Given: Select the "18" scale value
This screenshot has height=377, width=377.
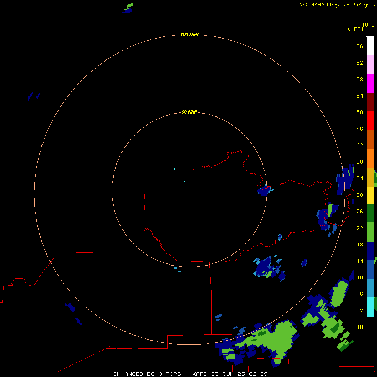Looking at the screenshot, I should click(x=360, y=245).
